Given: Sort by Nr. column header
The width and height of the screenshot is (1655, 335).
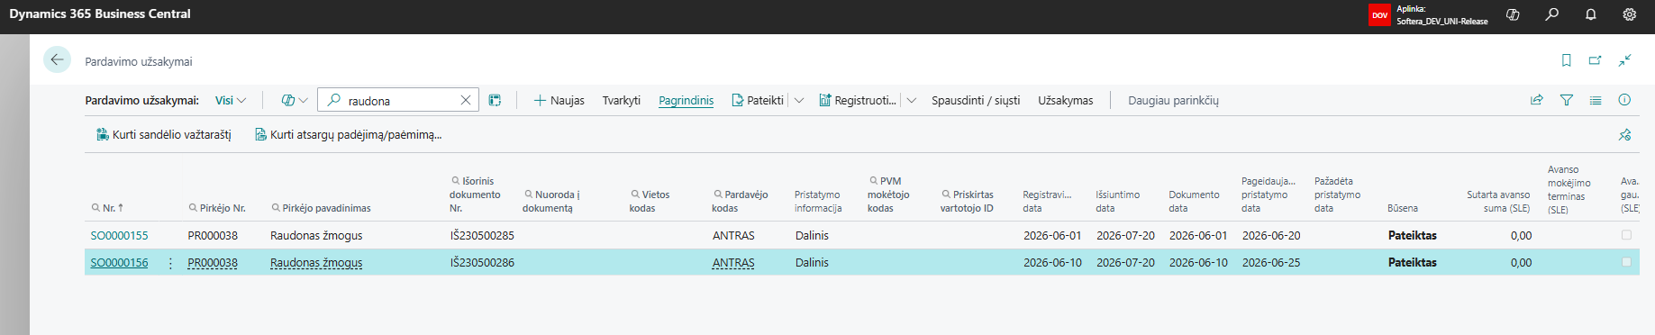Looking at the screenshot, I should 107,208.
